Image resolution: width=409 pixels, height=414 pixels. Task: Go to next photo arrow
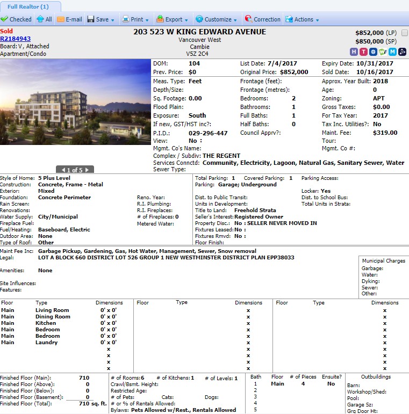[87, 170]
